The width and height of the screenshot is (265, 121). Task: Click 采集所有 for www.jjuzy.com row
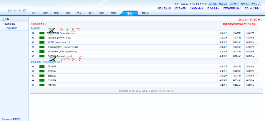pos(250,33)
